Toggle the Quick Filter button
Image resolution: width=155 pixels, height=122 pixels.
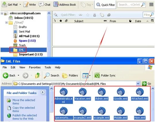(105, 5)
